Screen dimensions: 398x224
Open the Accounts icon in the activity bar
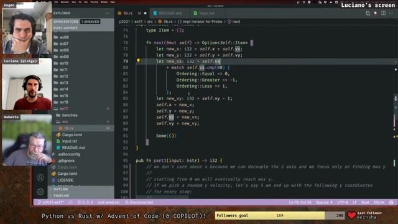(x=40, y=177)
